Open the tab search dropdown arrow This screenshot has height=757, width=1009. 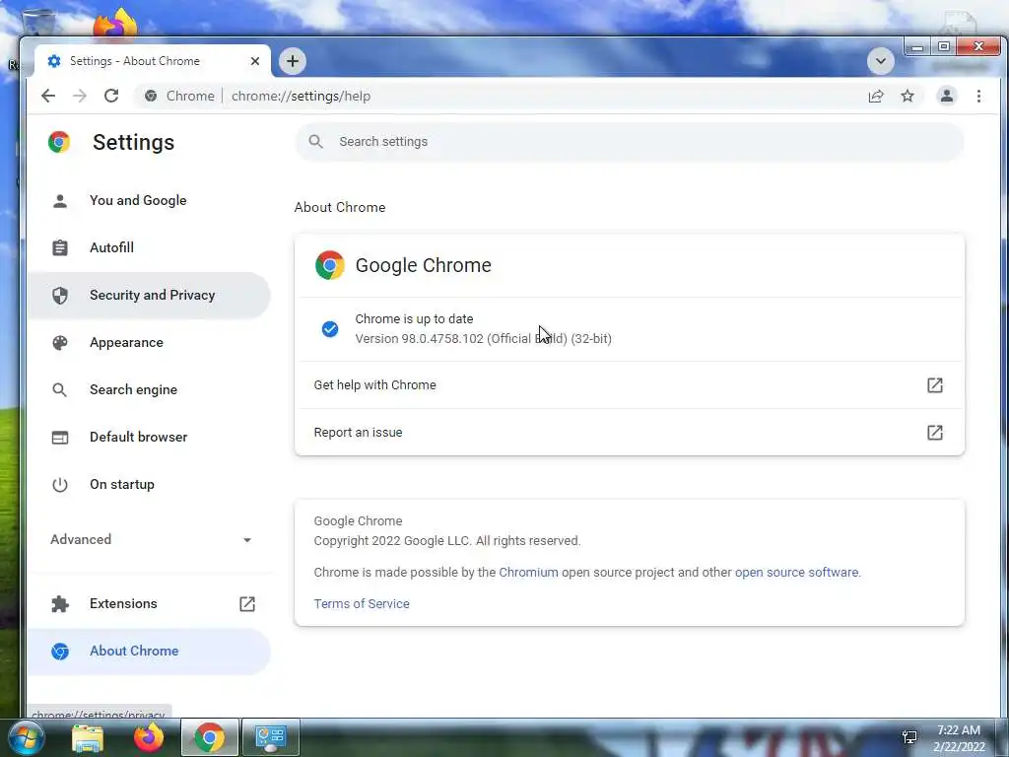[x=880, y=61]
